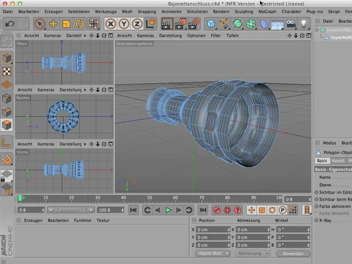Open the Objekt (Rel) dropdown
This screenshot has height=264, width=352.
[213, 253]
